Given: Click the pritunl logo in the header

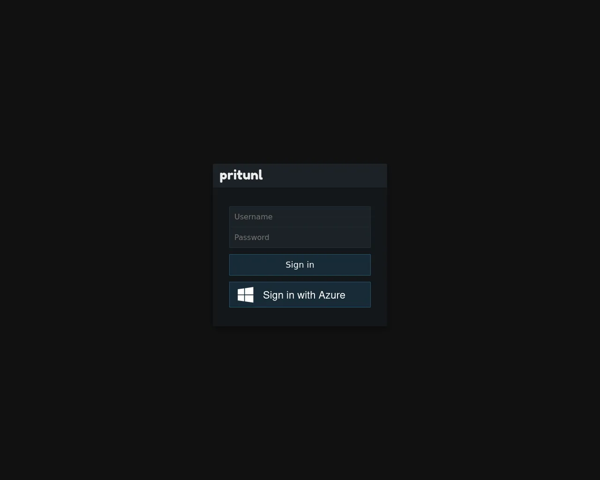Looking at the screenshot, I should (x=241, y=175).
